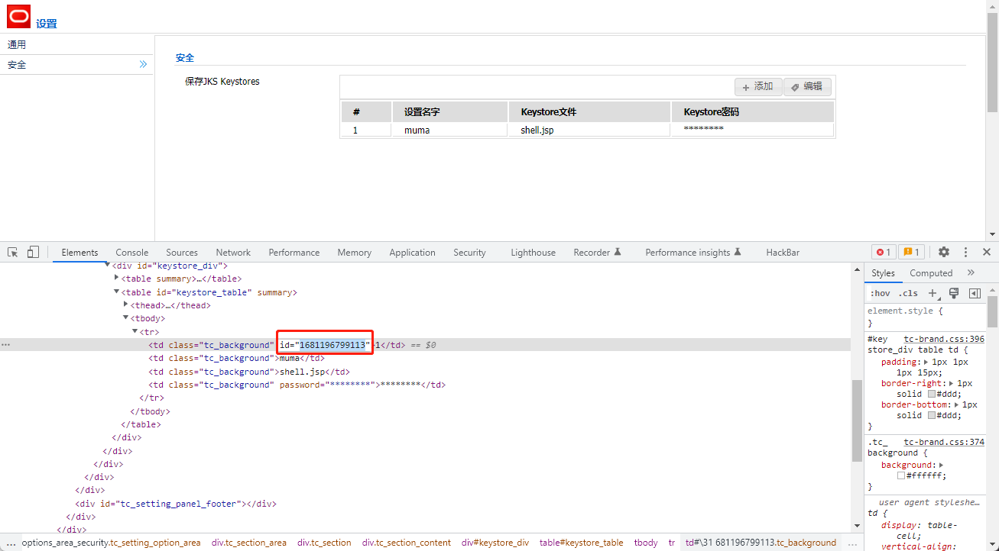The height and width of the screenshot is (551, 999).
Task: Click the yellow issues count badge
Action: [910, 252]
